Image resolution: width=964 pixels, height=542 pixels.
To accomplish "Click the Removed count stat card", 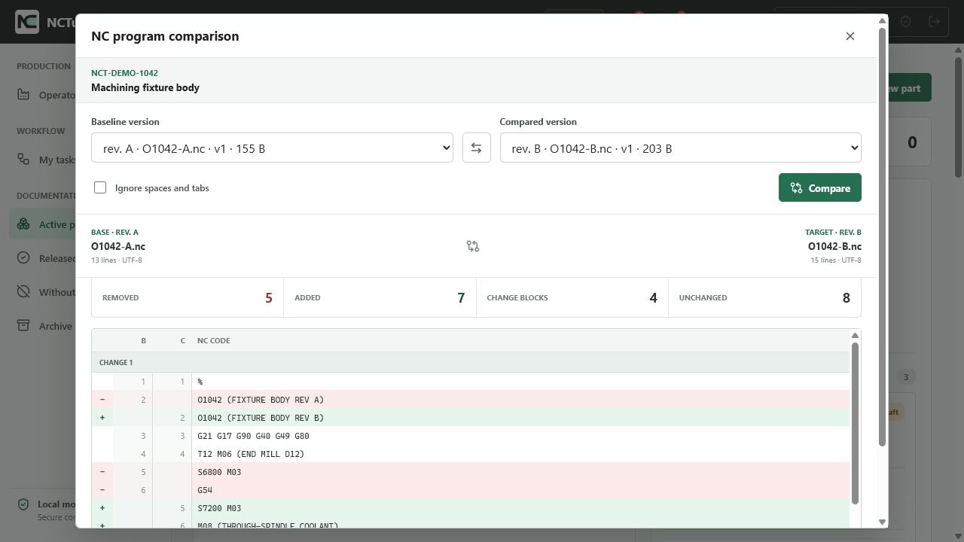I will pos(188,297).
